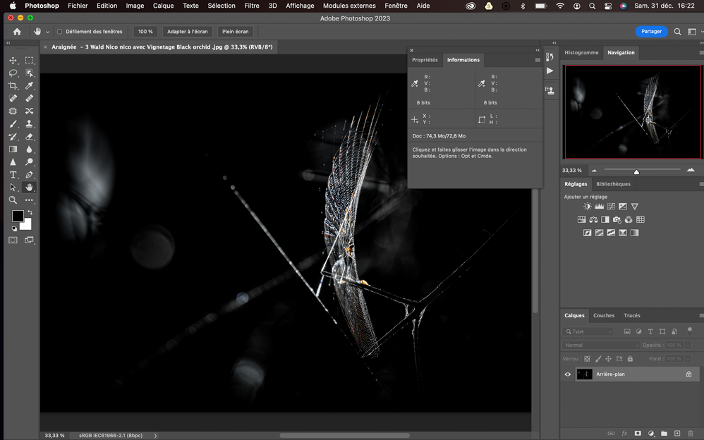The width and height of the screenshot is (704, 440).
Task: Toggle Quick Mask mode
Action: [x=13, y=240]
